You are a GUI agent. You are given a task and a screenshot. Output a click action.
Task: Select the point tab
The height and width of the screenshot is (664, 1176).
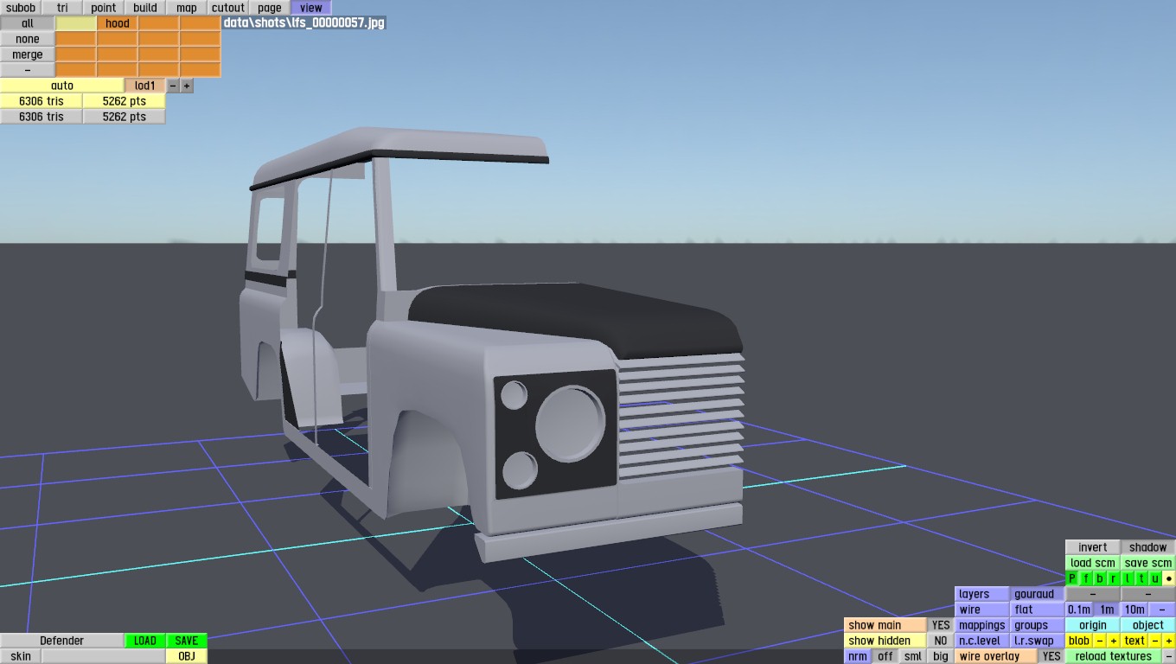click(104, 8)
